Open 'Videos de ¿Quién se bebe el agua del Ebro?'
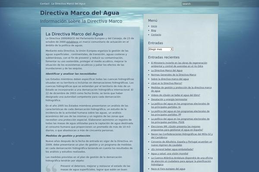The height and width of the screenshot is (172, 259). [x=175, y=95]
